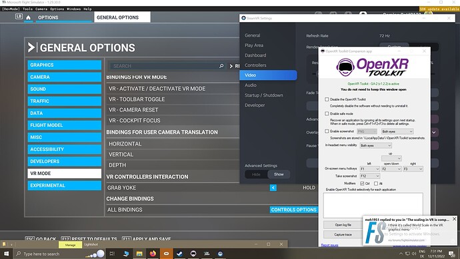
Task: Open SteamVR Controllers settings page
Action: (255, 65)
